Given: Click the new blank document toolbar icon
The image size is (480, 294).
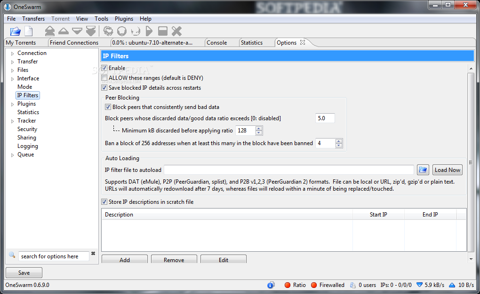Looking at the screenshot, I should [28, 31].
